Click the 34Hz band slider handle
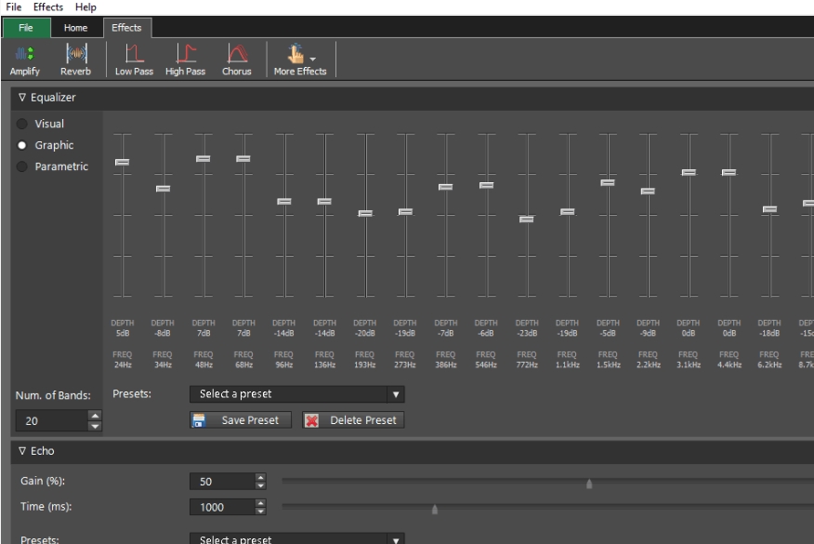Screen dimensions: 814x544 point(163,189)
